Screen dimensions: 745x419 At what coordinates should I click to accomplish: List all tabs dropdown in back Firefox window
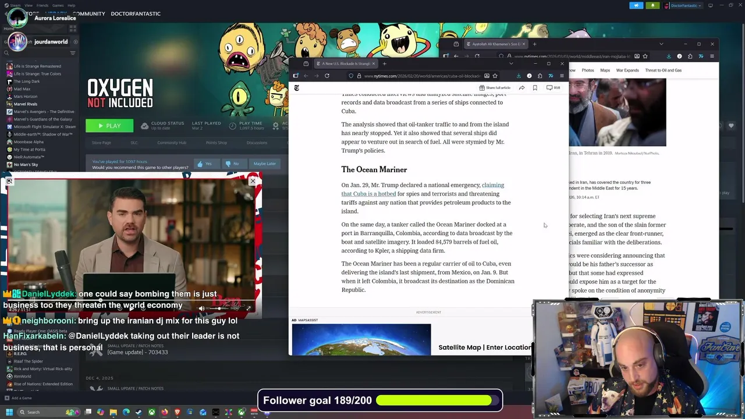(661, 44)
